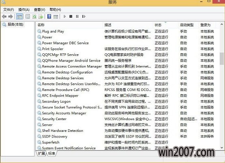Click the green refresh toolbar icon
The height and width of the screenshot is (163, 225).
[x=34, y=17]
